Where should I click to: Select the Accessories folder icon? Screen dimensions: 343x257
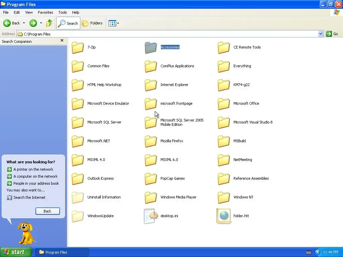point(151,48)
